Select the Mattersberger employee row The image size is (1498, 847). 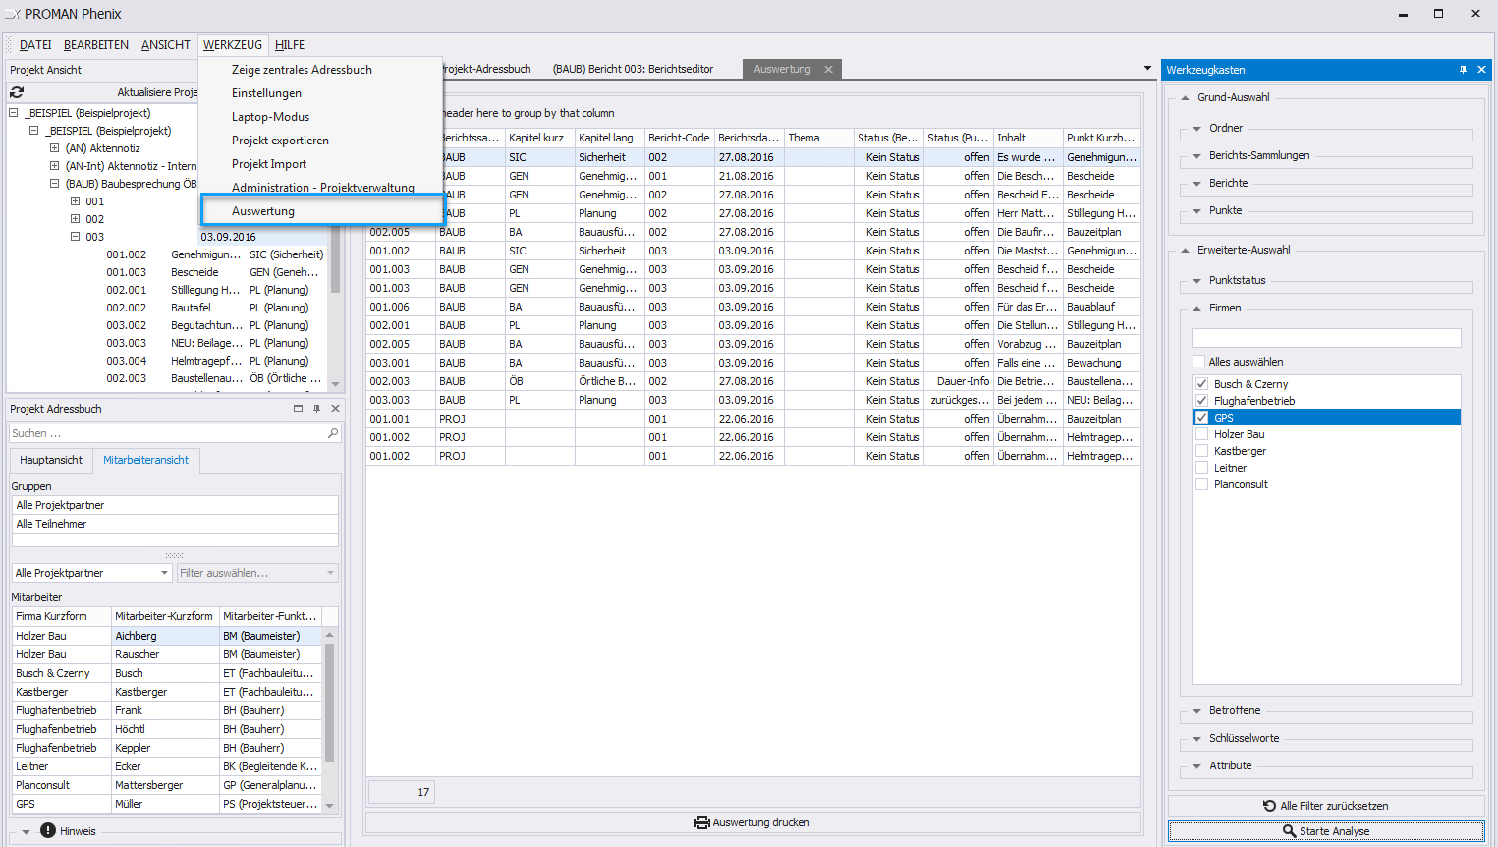point(167,785)
